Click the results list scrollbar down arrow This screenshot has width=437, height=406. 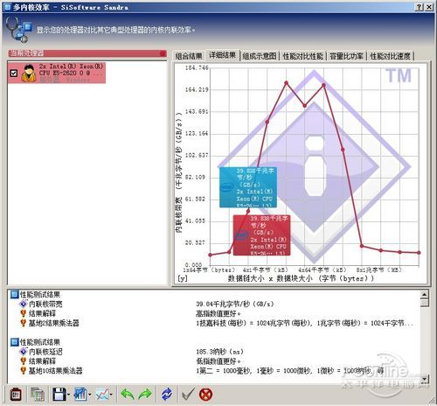tap(425, 379)
